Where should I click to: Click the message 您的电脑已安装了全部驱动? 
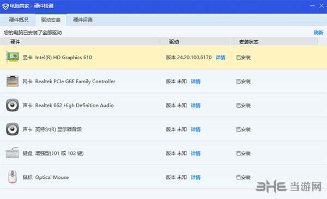(x=33, y=33)
